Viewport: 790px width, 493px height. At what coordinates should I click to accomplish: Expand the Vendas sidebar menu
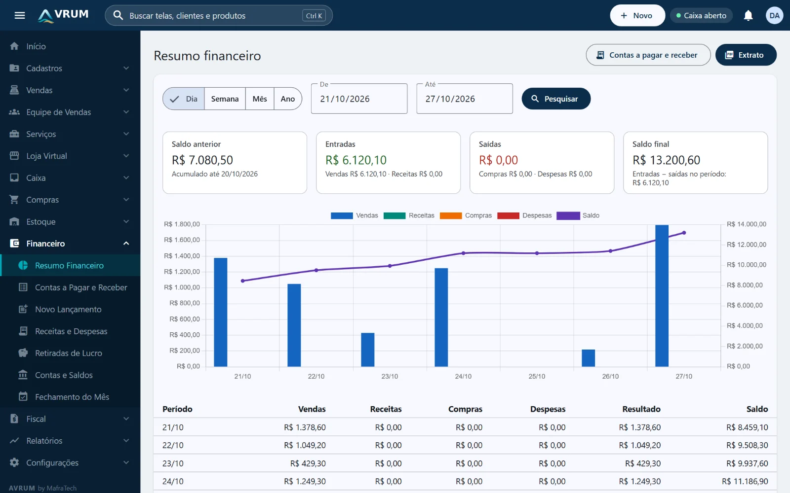pos(70,90)
